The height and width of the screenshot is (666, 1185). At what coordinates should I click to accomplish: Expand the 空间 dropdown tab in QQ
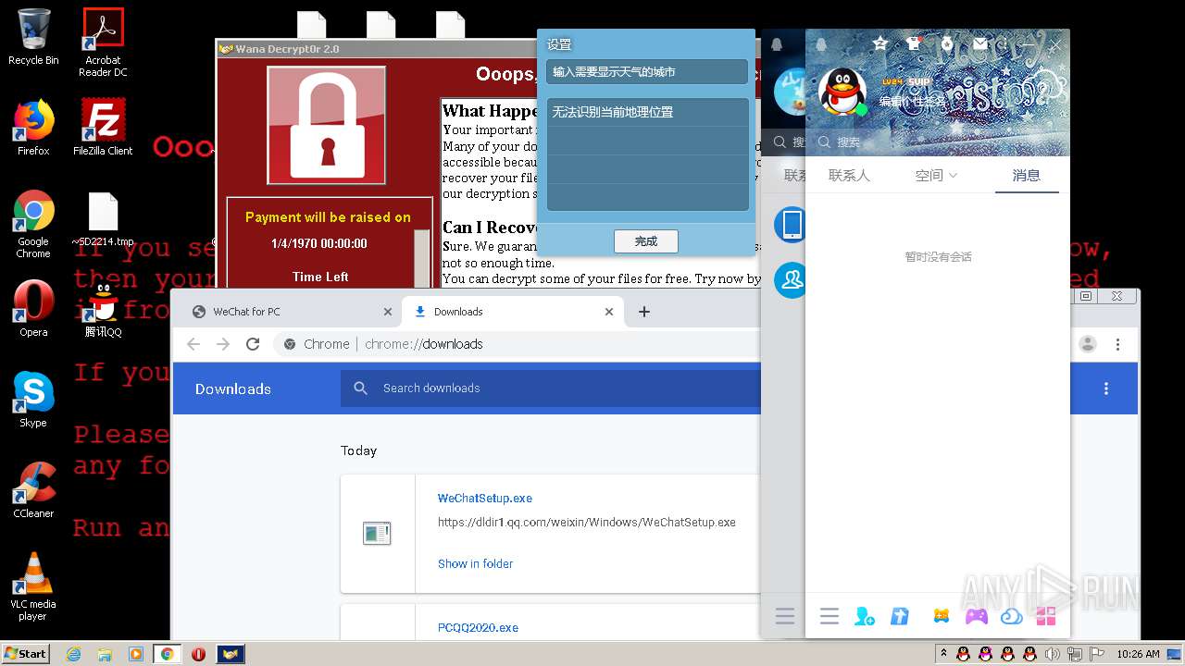[x=936, y=175]
